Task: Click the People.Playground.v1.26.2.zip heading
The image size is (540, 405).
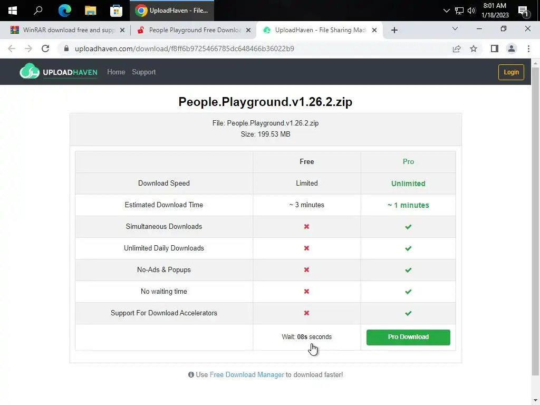Action: coord(265,102)
